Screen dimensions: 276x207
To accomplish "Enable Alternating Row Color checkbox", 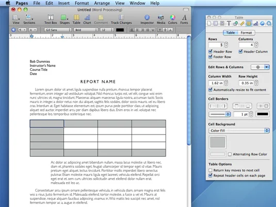I will click(230, 154).
